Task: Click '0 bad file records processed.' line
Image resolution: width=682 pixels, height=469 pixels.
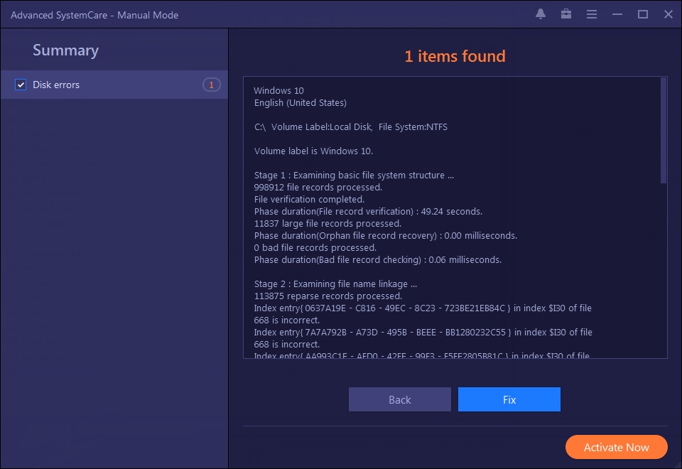Action: tap(315, 247)
